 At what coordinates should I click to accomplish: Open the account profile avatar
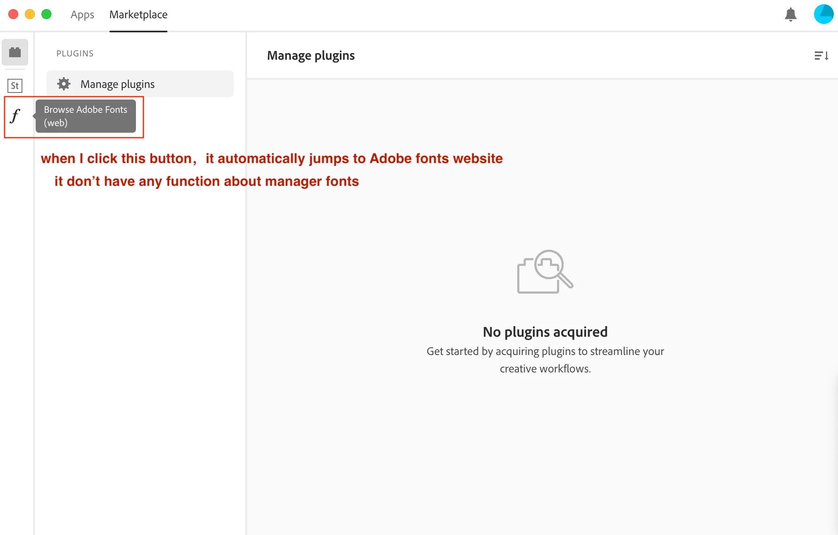823,15
